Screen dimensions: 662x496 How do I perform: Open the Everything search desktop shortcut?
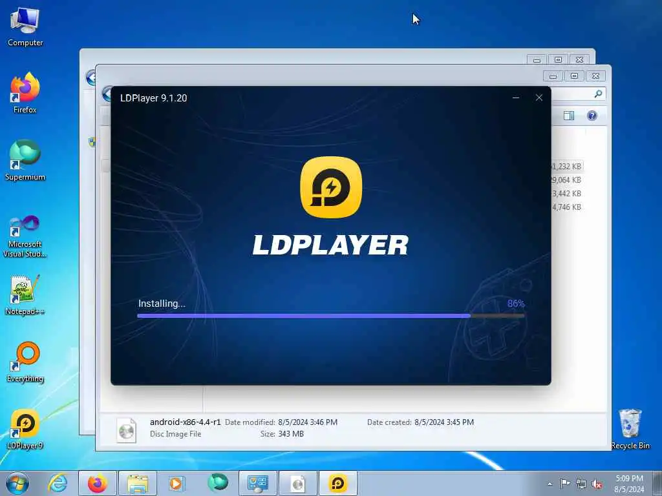25,362
